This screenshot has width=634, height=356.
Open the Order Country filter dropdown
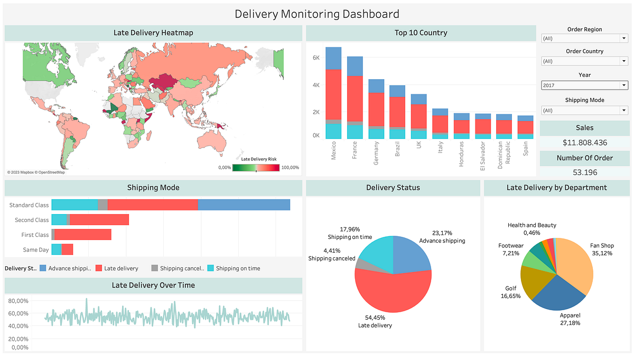pyautogui.click(x=623, y=60)
